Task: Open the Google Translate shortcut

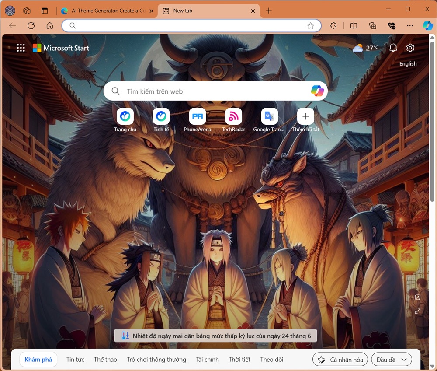Action: 269,120
